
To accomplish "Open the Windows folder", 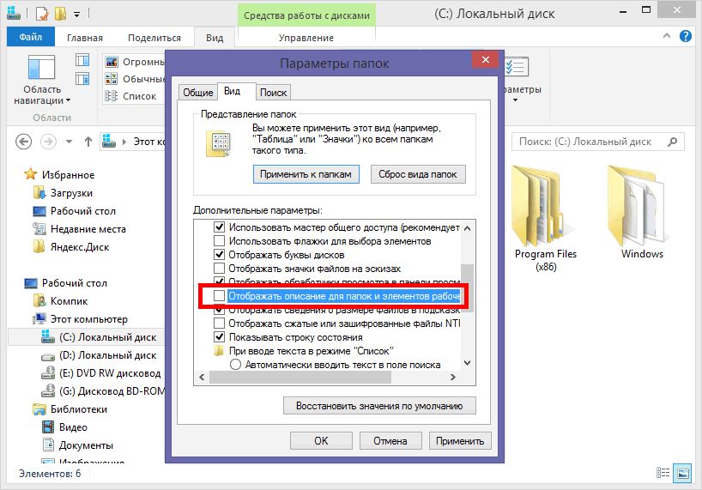I will tap(642, 213).
